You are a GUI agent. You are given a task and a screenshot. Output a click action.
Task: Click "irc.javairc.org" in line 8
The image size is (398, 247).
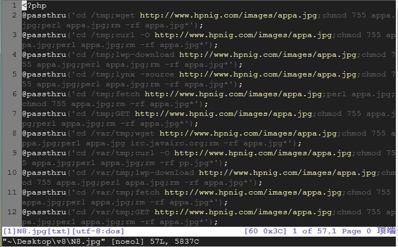click(169, 144)
